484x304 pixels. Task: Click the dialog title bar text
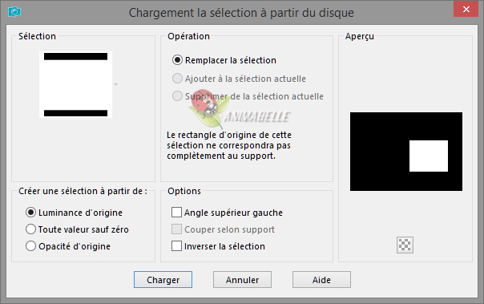click(241, 13)
